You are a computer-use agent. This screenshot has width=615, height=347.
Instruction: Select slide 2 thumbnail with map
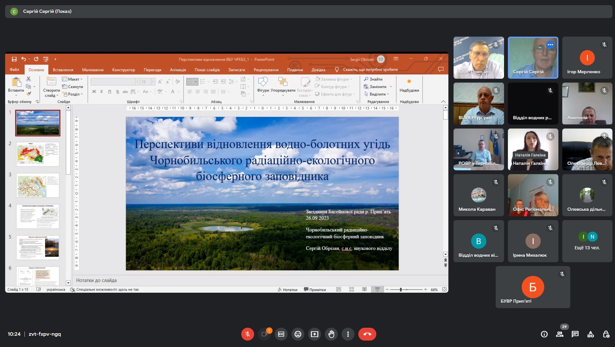click(38, 154)
